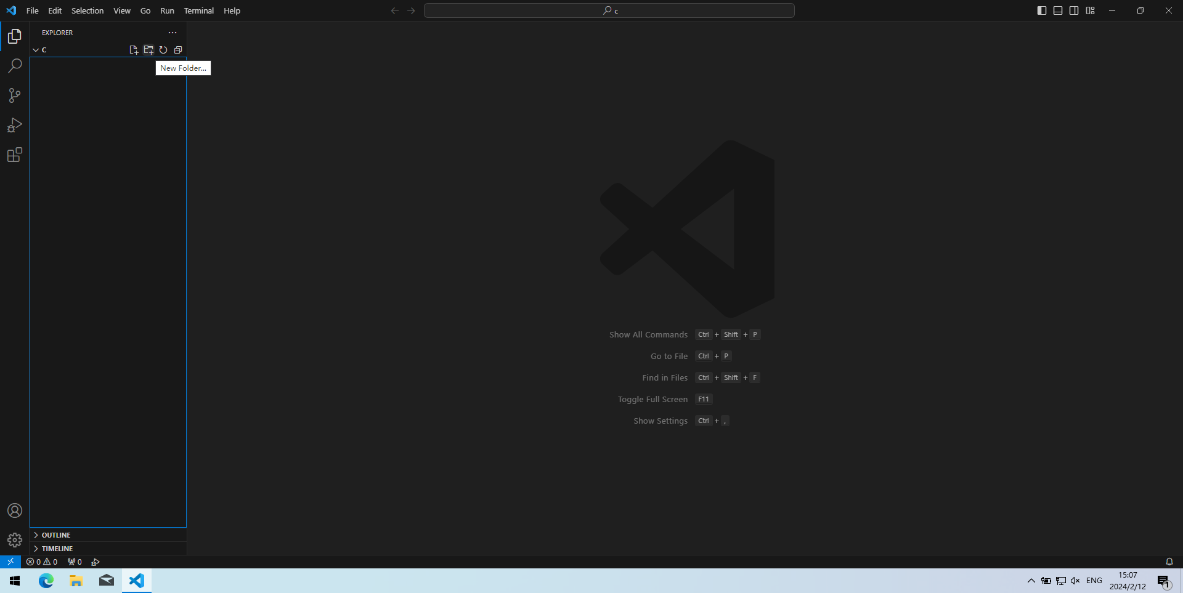Go forward using the navigation arrow
Image resolution: width=1183 pixels, height=593 pixels.
(411, 10)
